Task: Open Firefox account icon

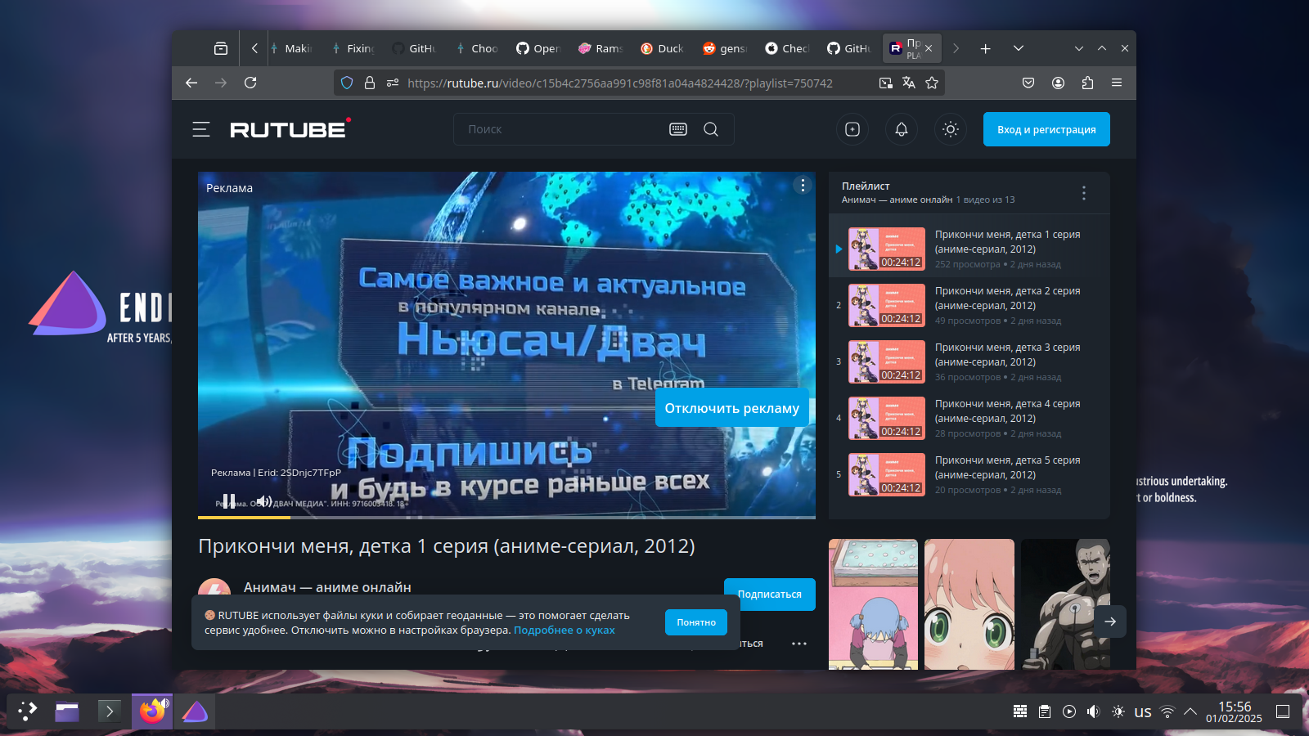Action: tap(1058, 83)
